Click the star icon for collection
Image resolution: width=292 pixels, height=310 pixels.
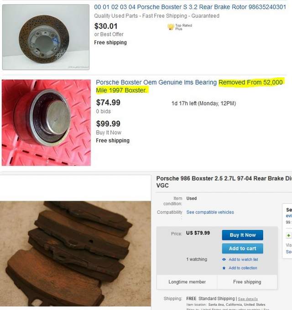coord(224,268)
